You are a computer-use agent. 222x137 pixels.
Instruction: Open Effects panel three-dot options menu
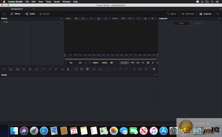[61, 19]
